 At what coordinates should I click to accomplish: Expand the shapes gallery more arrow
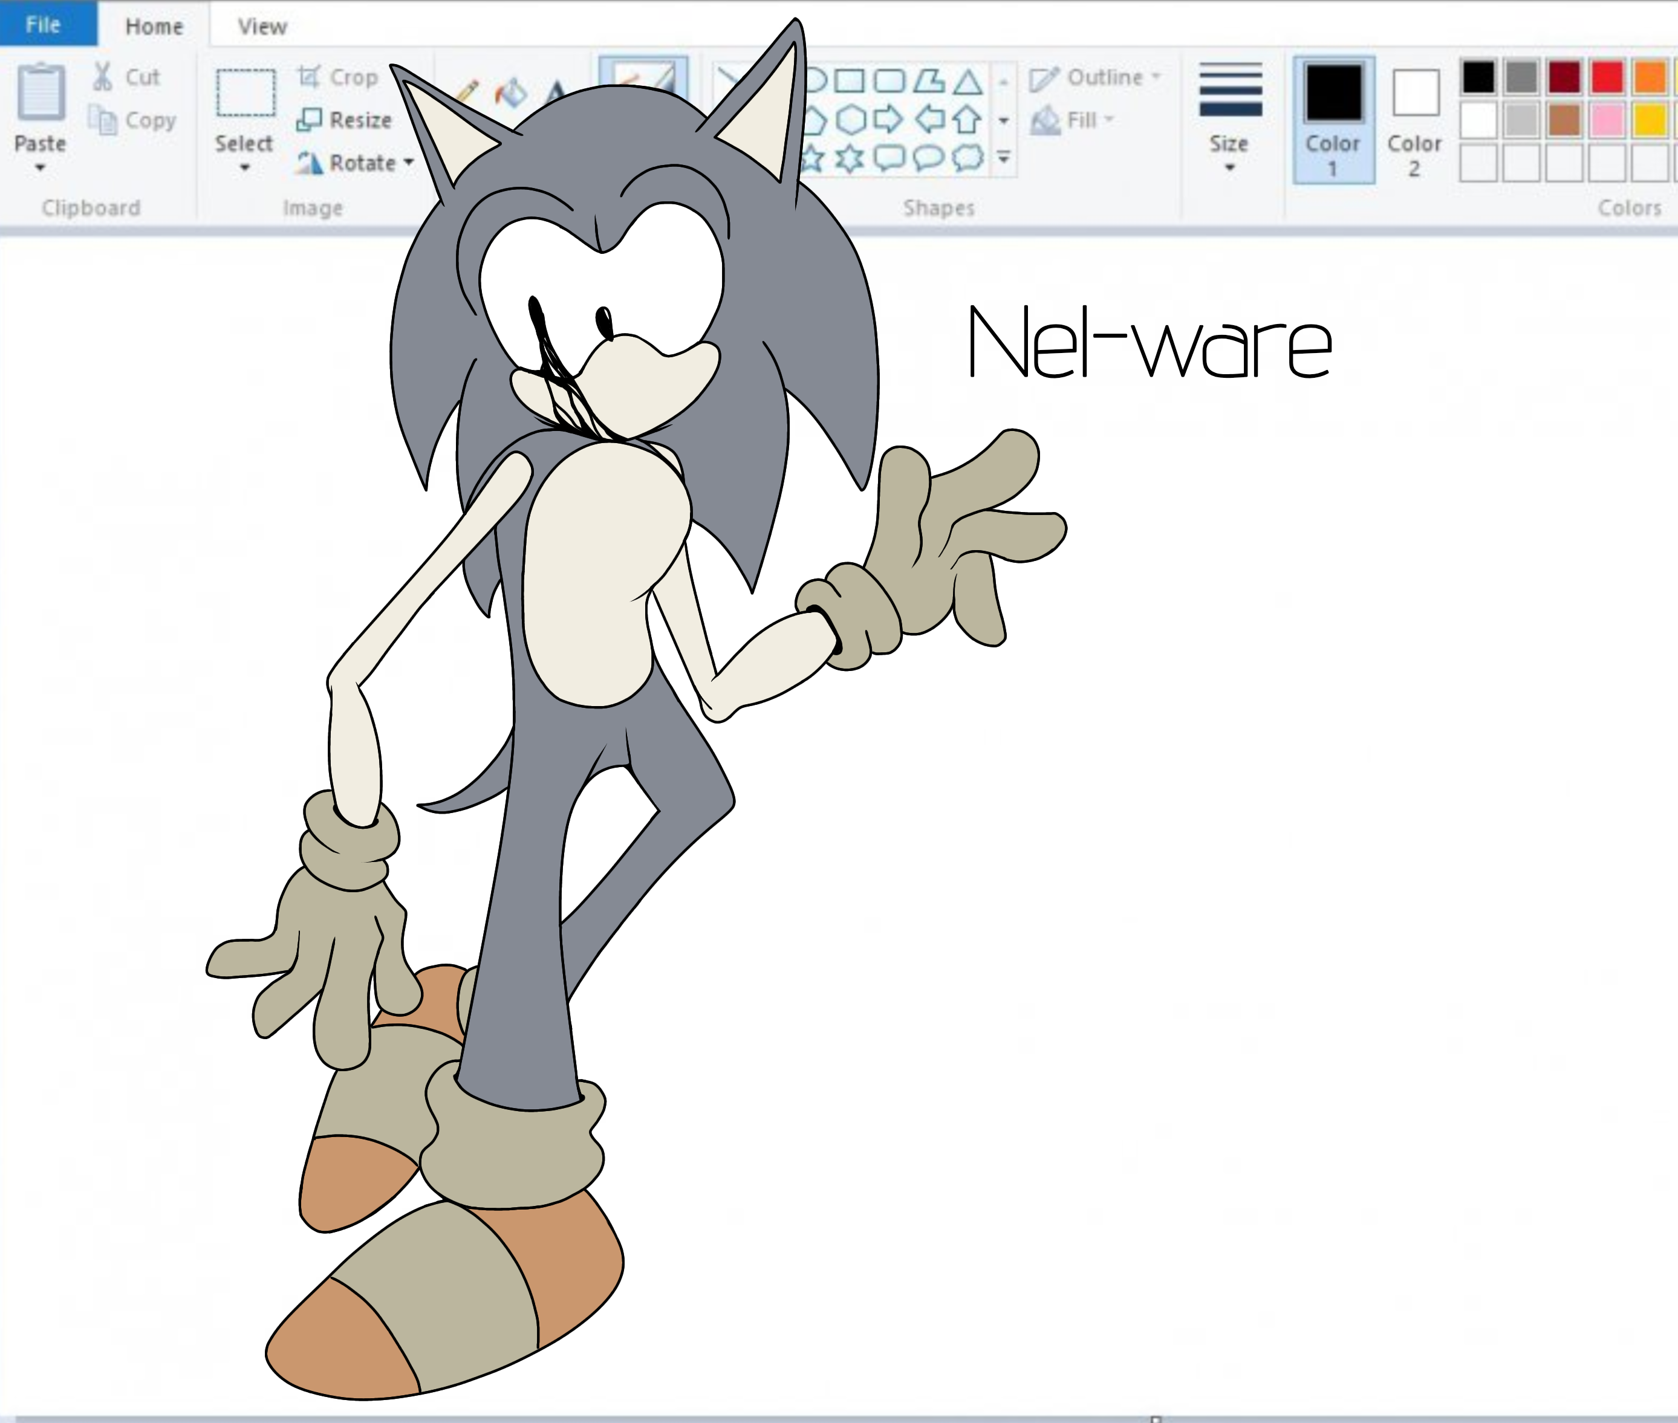[x=1004, y=158]
